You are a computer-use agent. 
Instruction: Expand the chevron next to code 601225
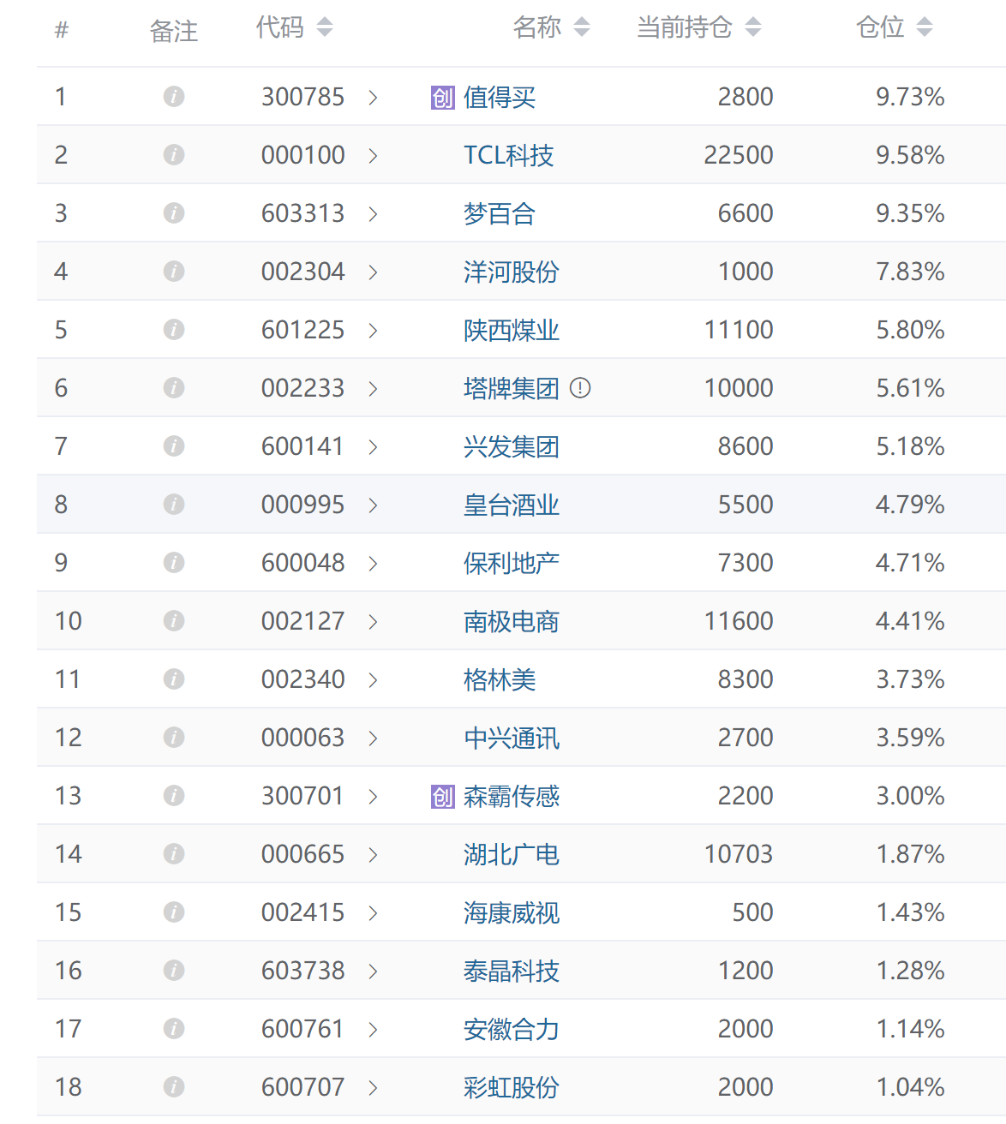(x=373, y=330)
